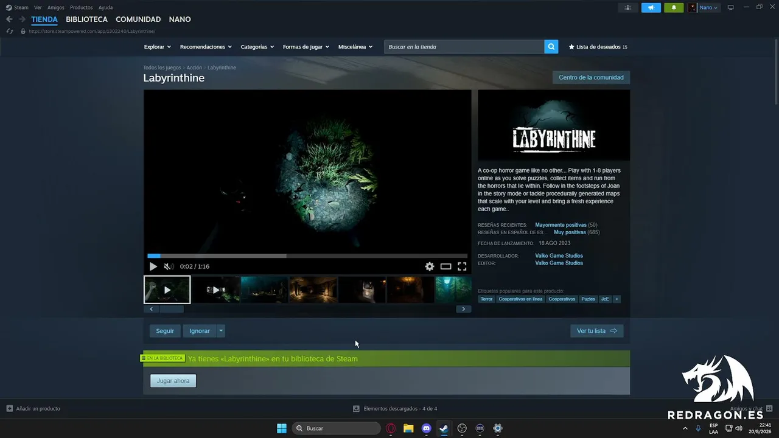The image size is (779, 438).
Task: Open the Formas de jugar dropdown
Action: (x=306, y=47)
